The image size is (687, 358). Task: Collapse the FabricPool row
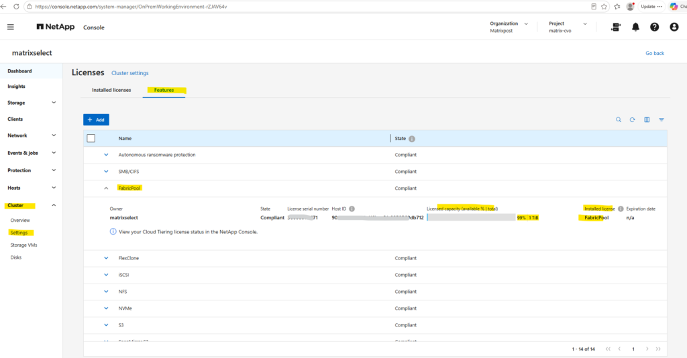(x=106, y=188)
